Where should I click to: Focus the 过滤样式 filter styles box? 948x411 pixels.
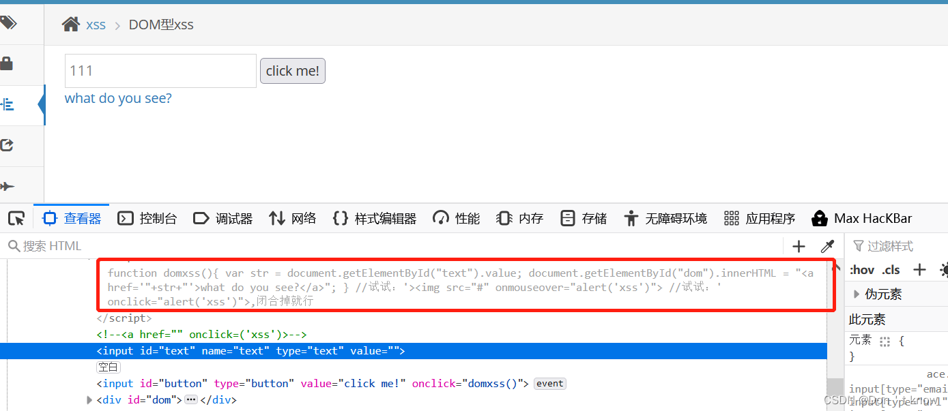pyautogui.click(x=897, y=246)
